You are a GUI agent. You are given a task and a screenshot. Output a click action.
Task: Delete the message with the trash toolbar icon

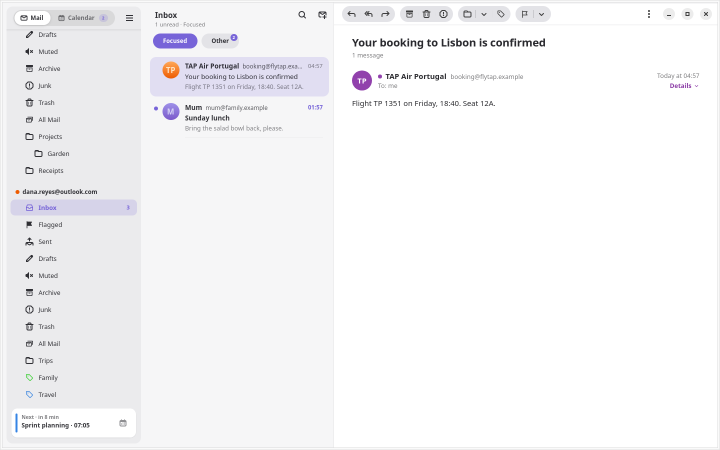pos(426,14)
